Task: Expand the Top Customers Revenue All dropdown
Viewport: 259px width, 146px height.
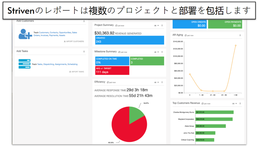Action: [234, 104]
